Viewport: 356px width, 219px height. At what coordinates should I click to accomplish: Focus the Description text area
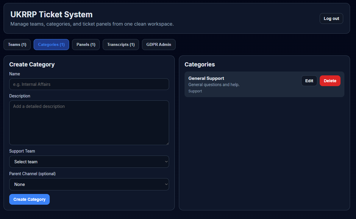point(89,122)
